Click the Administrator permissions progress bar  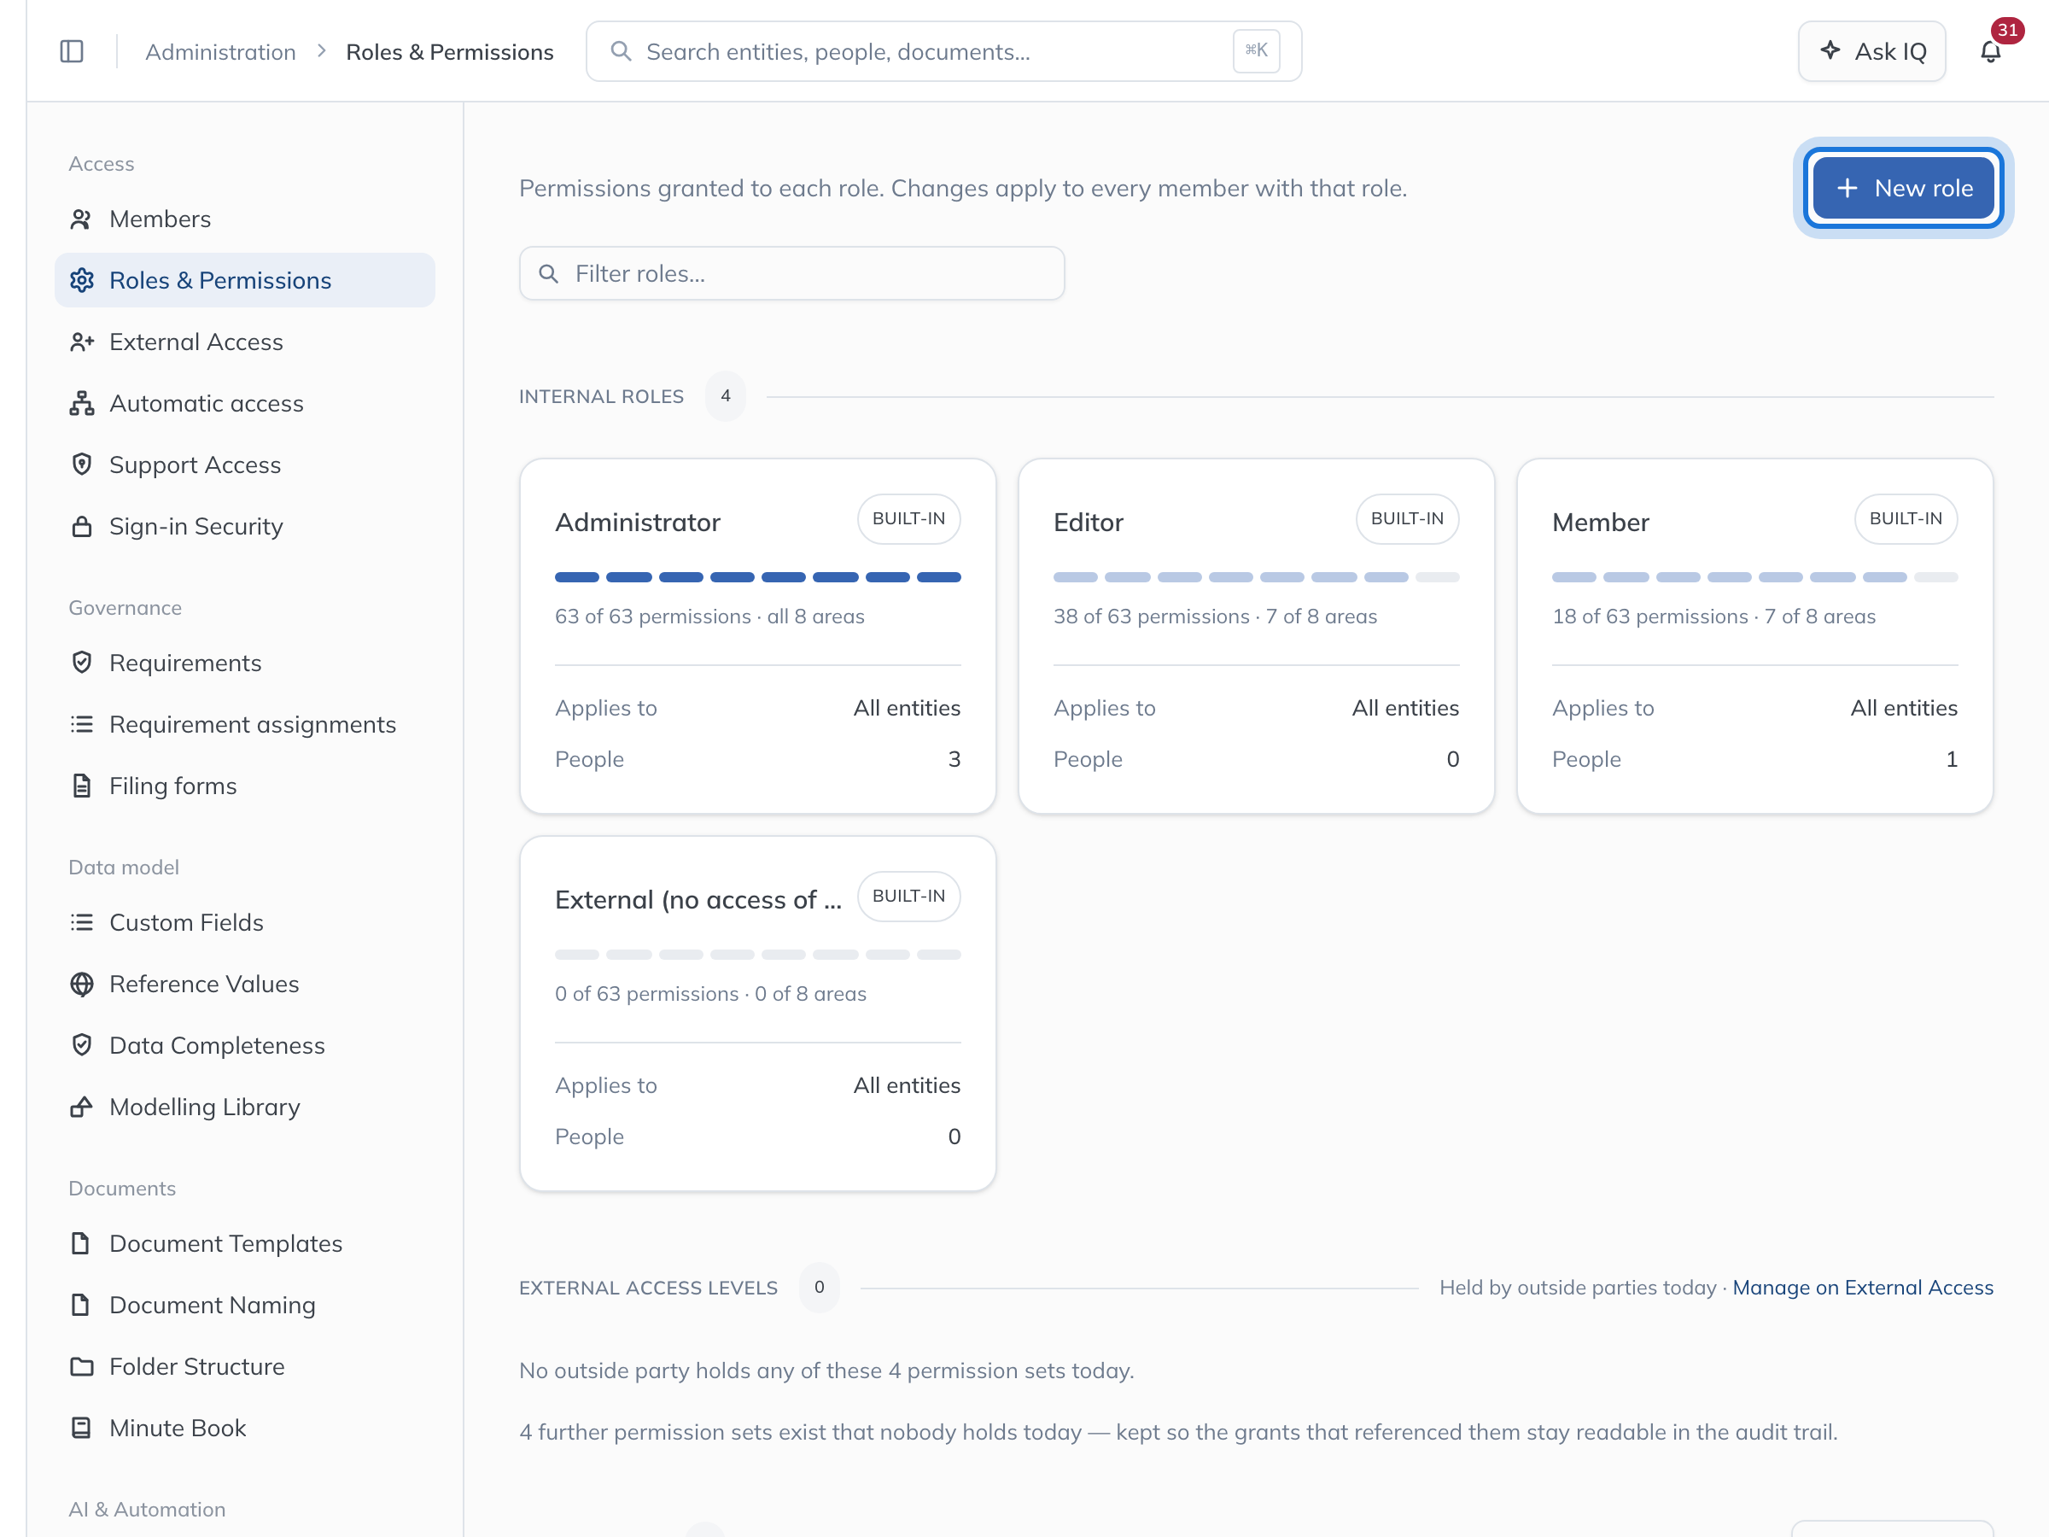[x=758, y=577]
